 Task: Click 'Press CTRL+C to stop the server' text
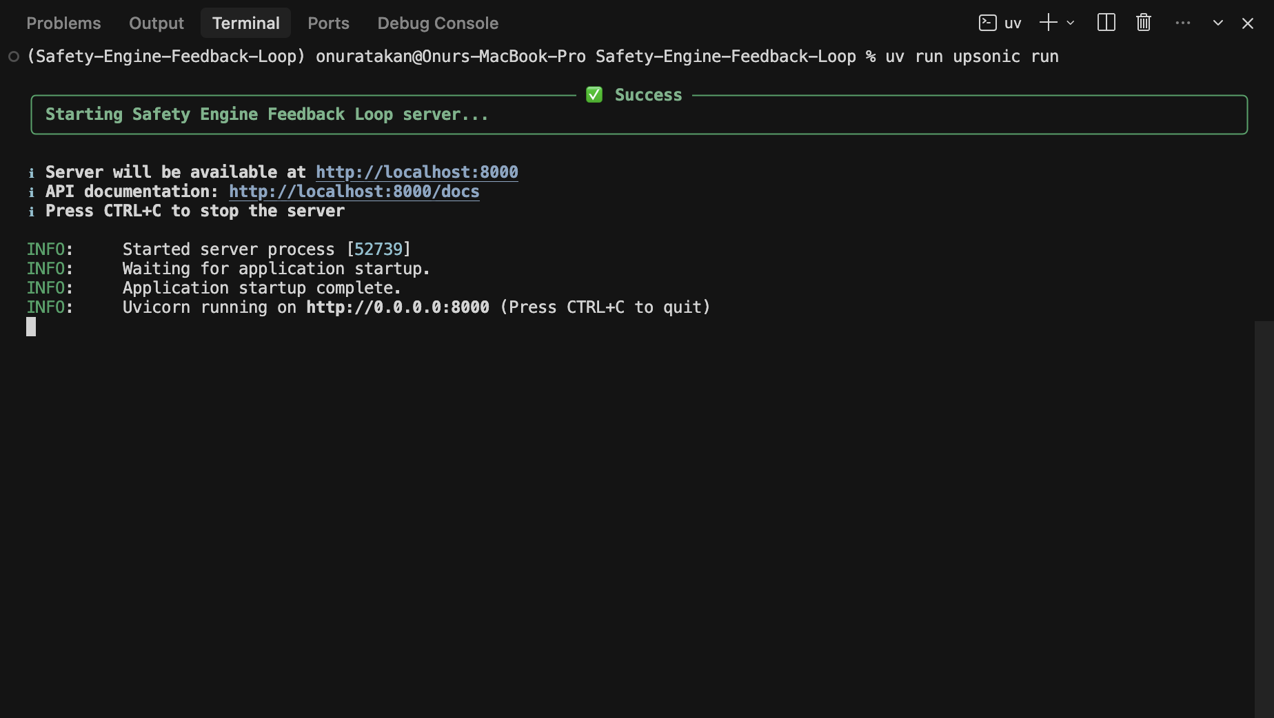point(195,211)
